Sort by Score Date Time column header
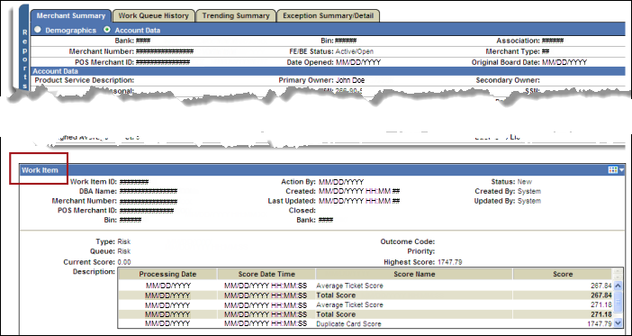This screenshot has height=336, width=632. click(266, 274)
